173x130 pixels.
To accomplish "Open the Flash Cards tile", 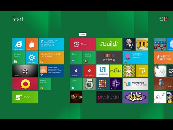I will click(x=163, y=57).
